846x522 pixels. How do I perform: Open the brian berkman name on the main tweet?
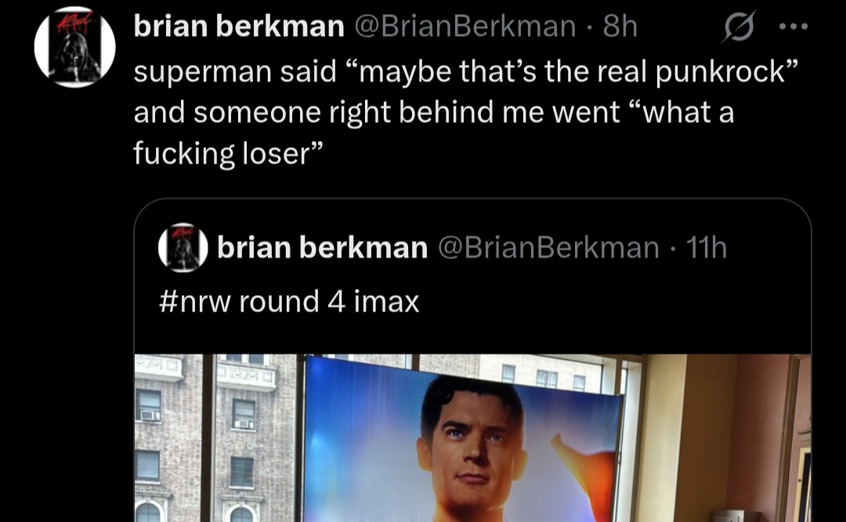pyautogui.click(x=239, y=26)
